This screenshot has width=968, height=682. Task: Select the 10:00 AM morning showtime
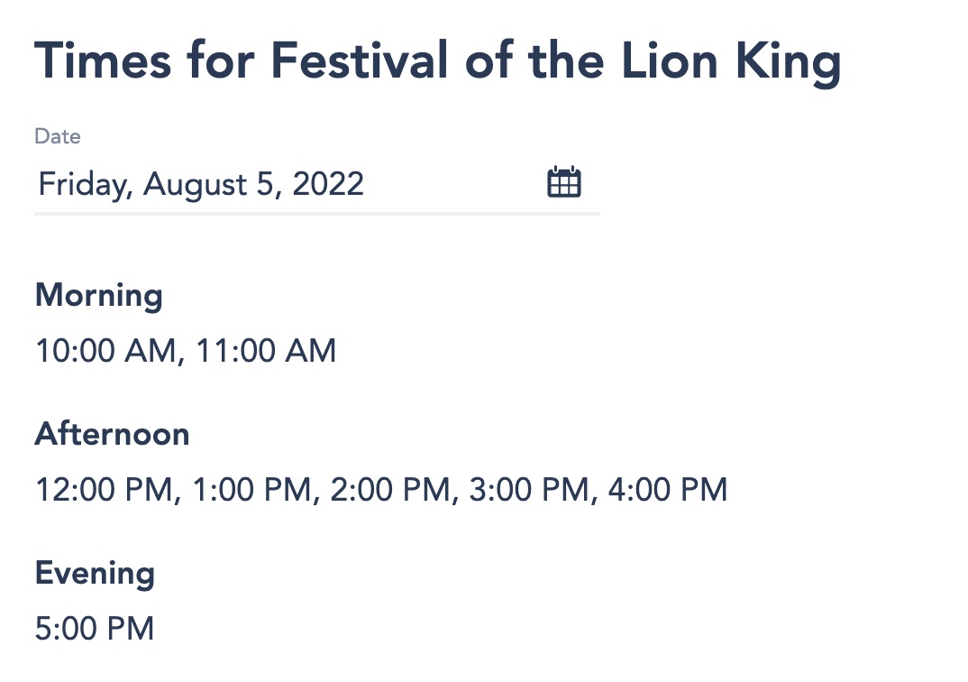(104, 351)
